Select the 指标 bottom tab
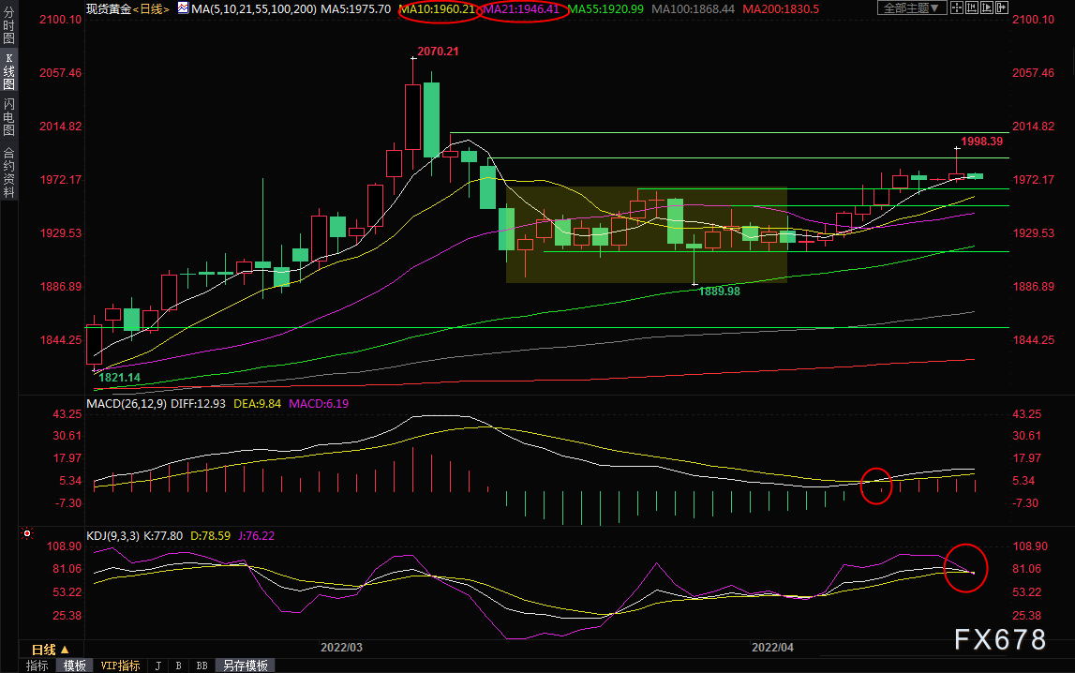The image size is (1075, 673). [37, 666]
